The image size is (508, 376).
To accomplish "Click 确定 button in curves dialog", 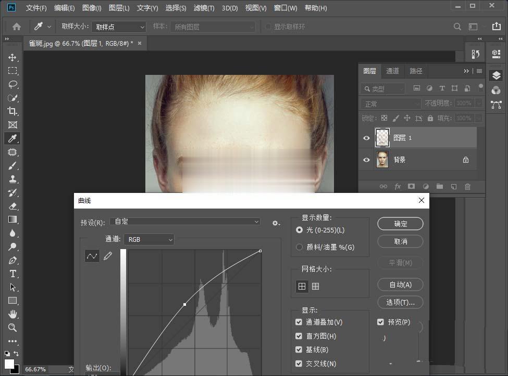I will 401,224.
